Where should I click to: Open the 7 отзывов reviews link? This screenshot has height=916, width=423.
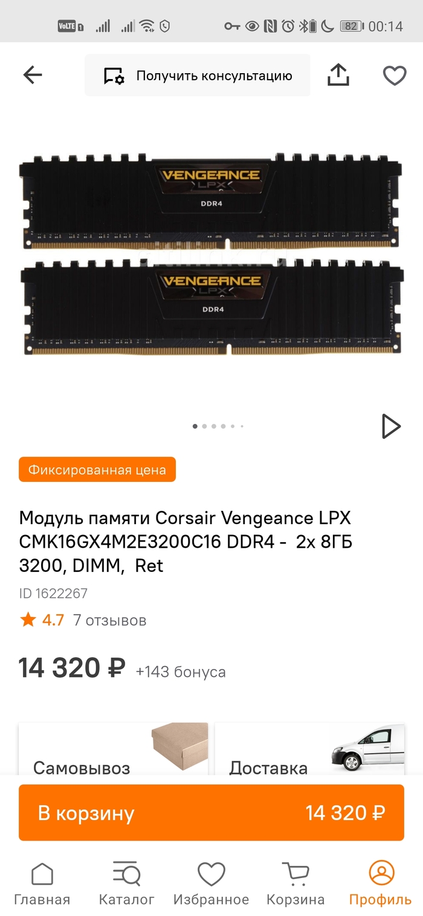pos(109,620)
